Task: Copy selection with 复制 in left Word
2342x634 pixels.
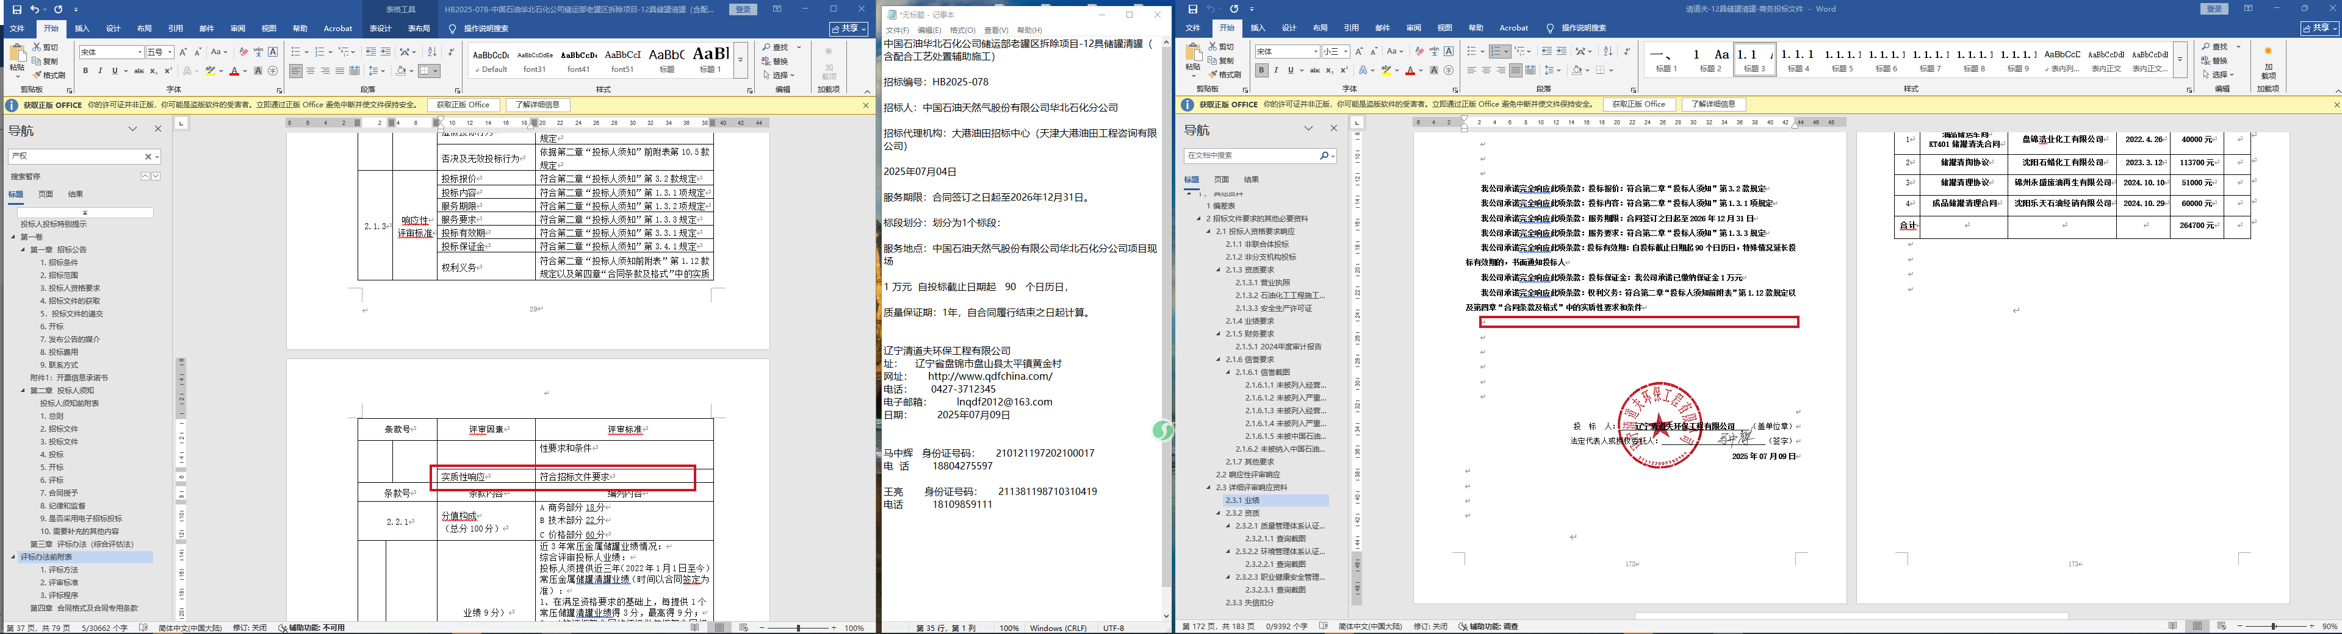Action: point(45,61)
